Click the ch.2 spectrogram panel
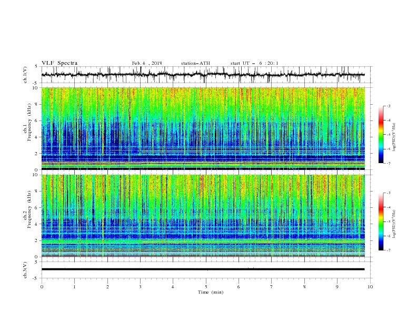The height and width of the screenshot is (322, 417). click(203, 216)
